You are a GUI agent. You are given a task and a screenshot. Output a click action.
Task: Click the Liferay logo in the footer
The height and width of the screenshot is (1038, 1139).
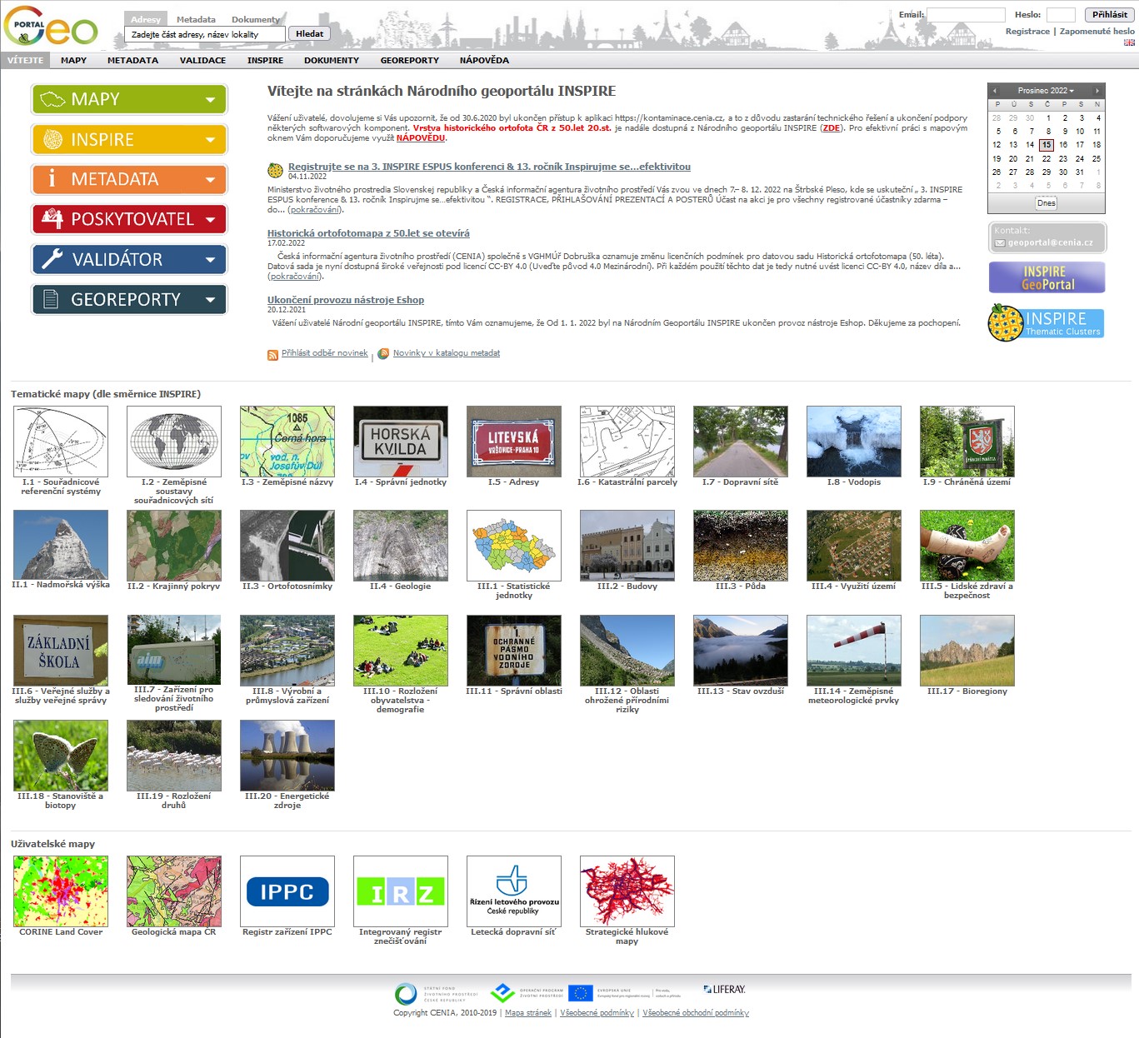click(x=724, y=990)
